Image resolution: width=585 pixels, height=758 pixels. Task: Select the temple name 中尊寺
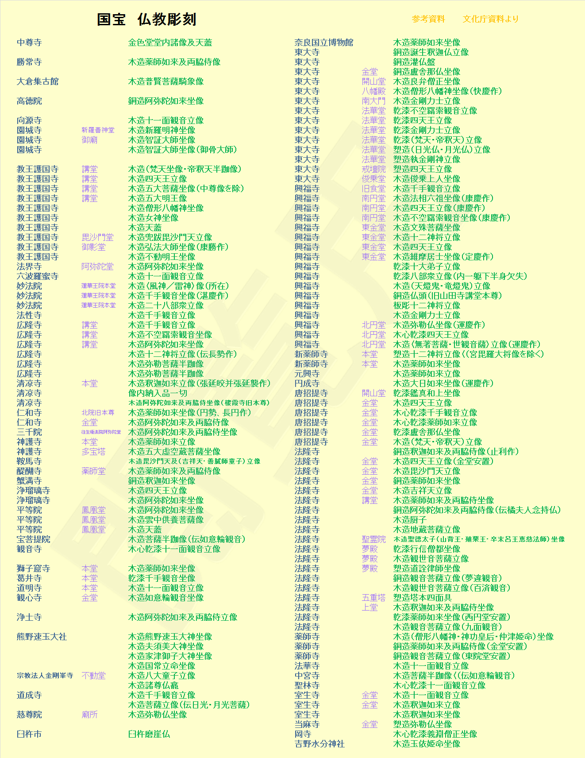tap(29, 43)
